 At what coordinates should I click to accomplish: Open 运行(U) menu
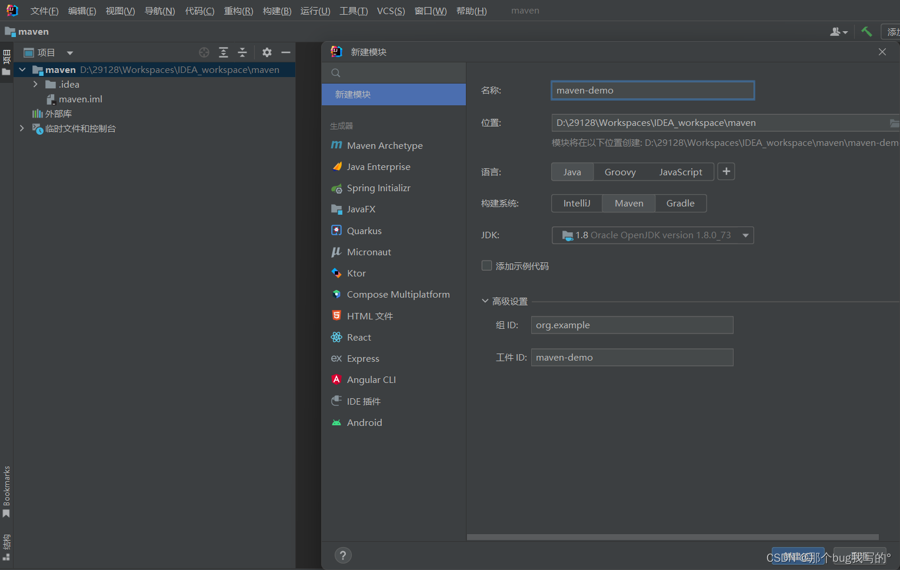click(315, 11)
